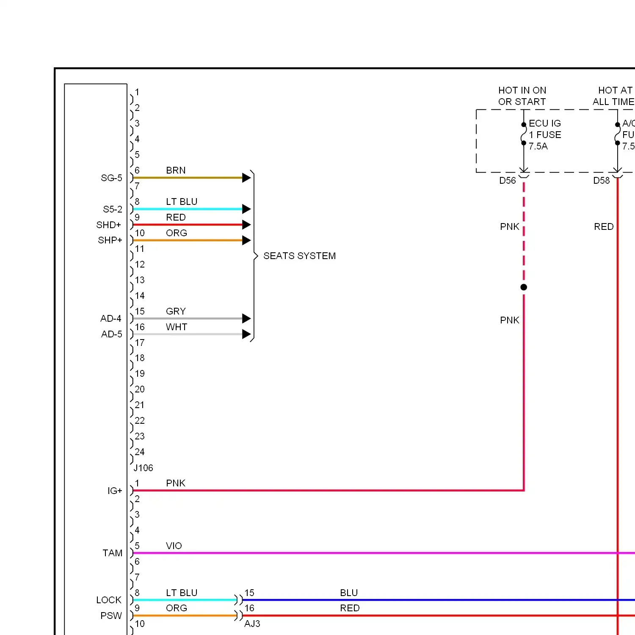635x635 pixels.
Task: Click the SEATS SYSTEM label
Action: pos(299,256)
